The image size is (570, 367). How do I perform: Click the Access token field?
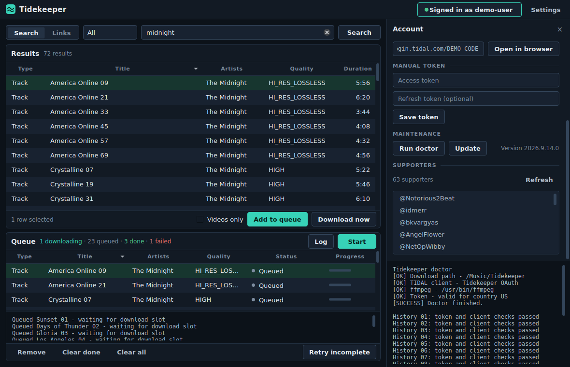[x=475, y=80]
